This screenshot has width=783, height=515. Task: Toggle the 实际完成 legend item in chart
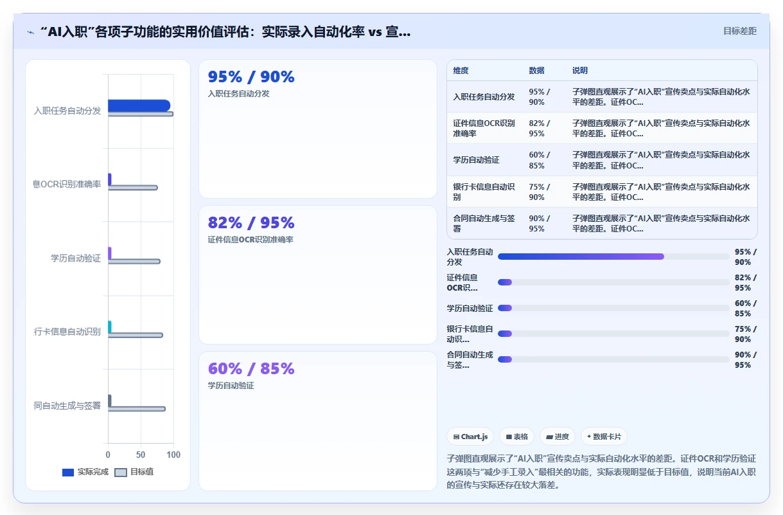coord(85,472)
